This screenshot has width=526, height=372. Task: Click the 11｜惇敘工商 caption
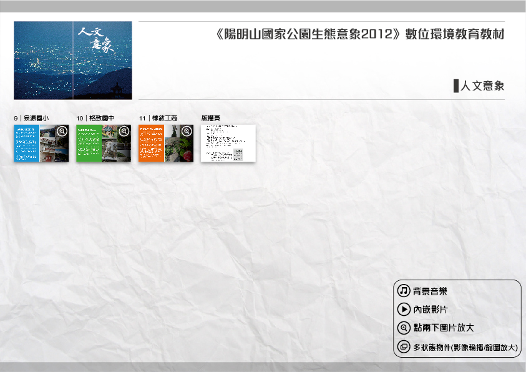158,118
